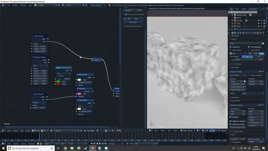This screenshot has height=151, width=268.
Task: Select the Render properties tab icon
Action: coord(232,33)
